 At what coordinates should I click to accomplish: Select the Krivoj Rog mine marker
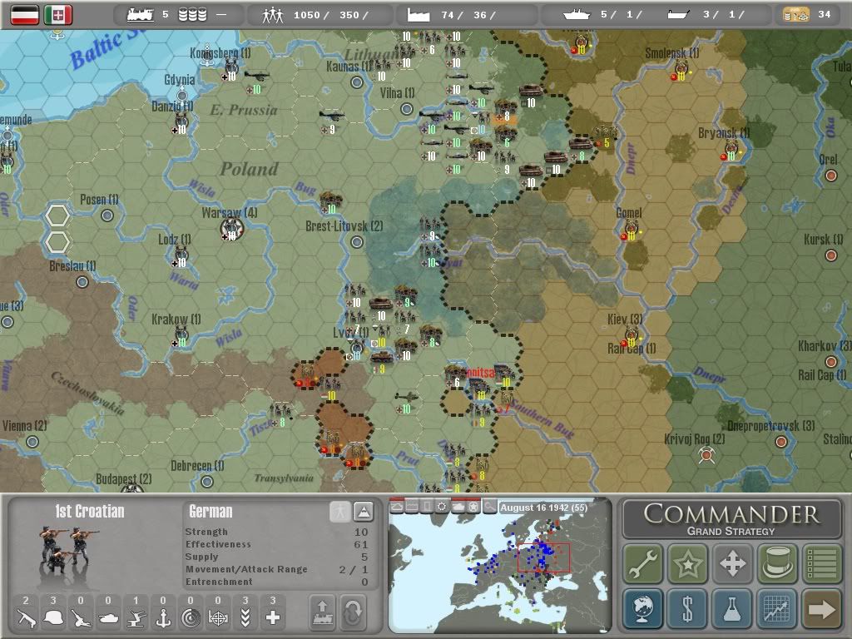coord(706,455)
